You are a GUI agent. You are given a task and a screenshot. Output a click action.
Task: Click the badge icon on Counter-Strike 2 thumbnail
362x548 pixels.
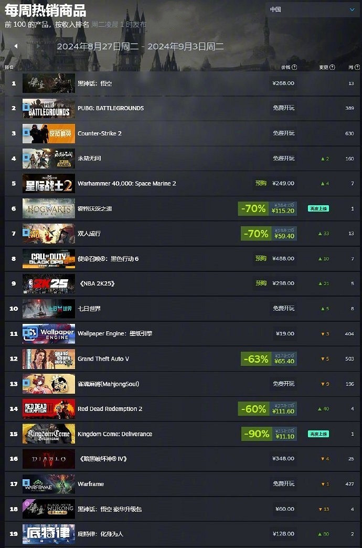pyautogui.click(x=26, y=131)
